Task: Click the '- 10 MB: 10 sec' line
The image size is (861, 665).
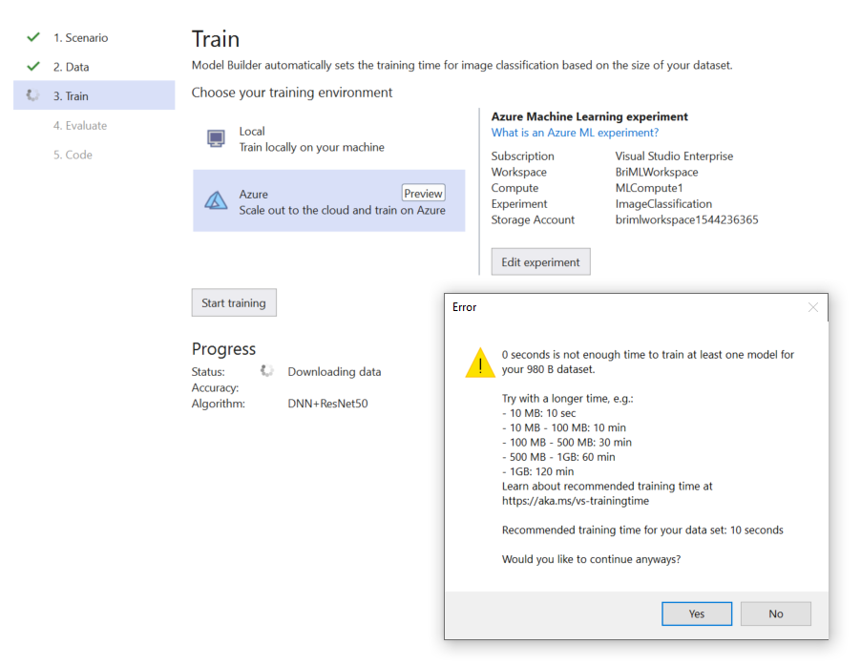Action: point(538,413)
